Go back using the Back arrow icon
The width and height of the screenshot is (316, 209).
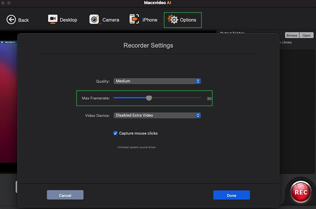11,20
